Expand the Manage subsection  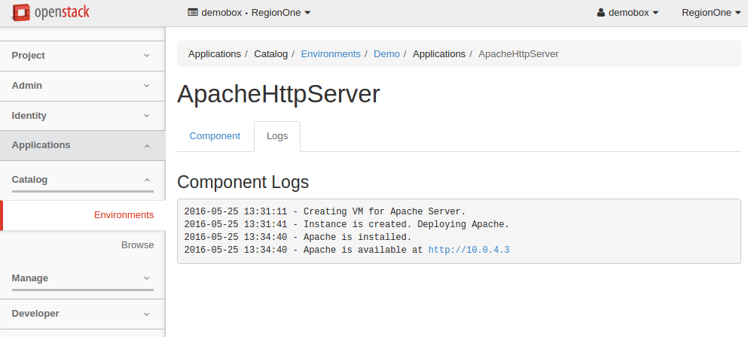click(82, 278)
